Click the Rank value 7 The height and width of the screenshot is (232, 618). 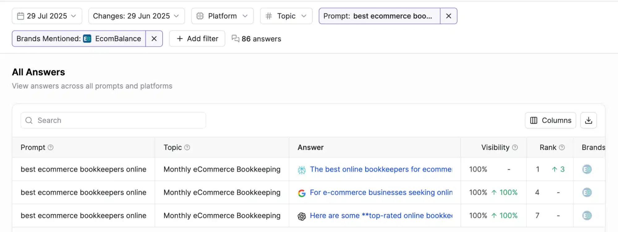pyautogui.click(x=537, y=216)
